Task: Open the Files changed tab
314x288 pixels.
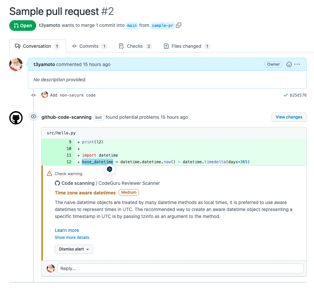Action: tap(187, 46)
